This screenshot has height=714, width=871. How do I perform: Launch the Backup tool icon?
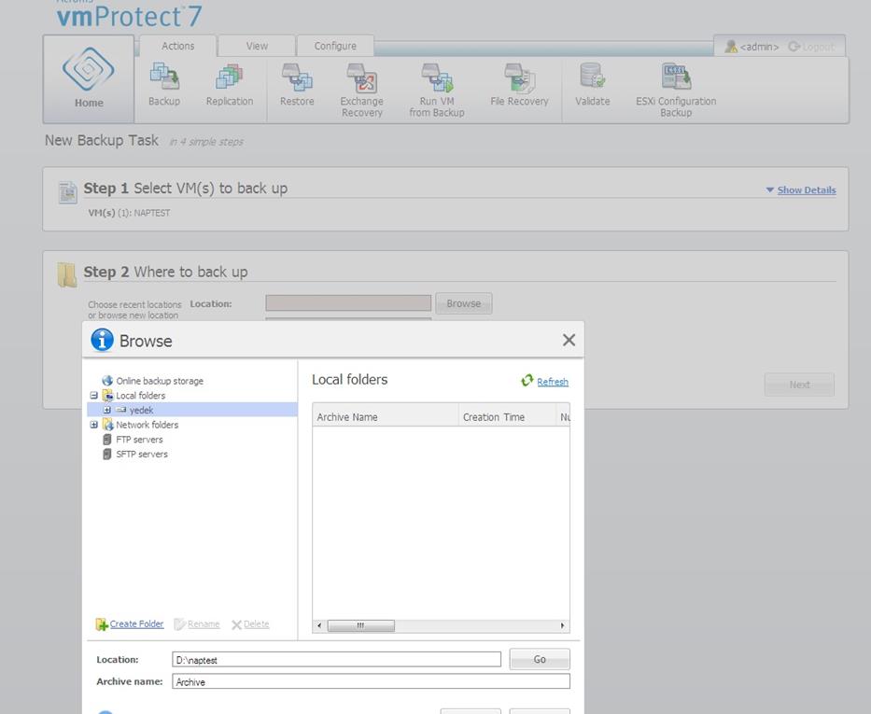pyautogui.click(x=164, y=76)
